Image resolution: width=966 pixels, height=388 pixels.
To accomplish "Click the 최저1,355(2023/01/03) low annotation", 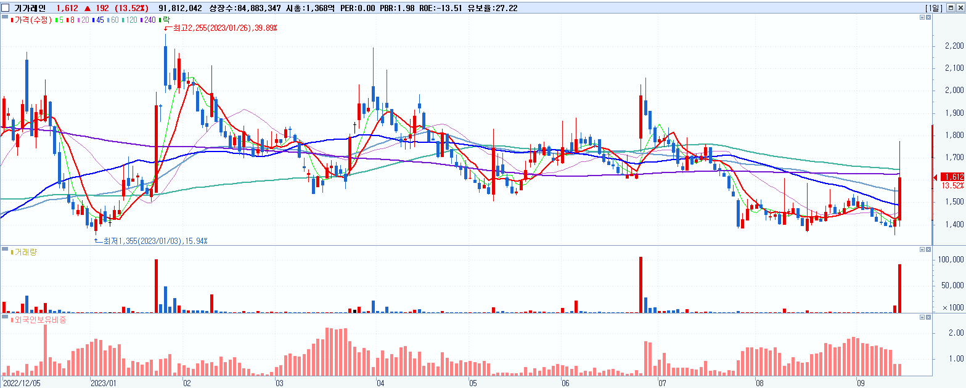I will click(155, 241).
